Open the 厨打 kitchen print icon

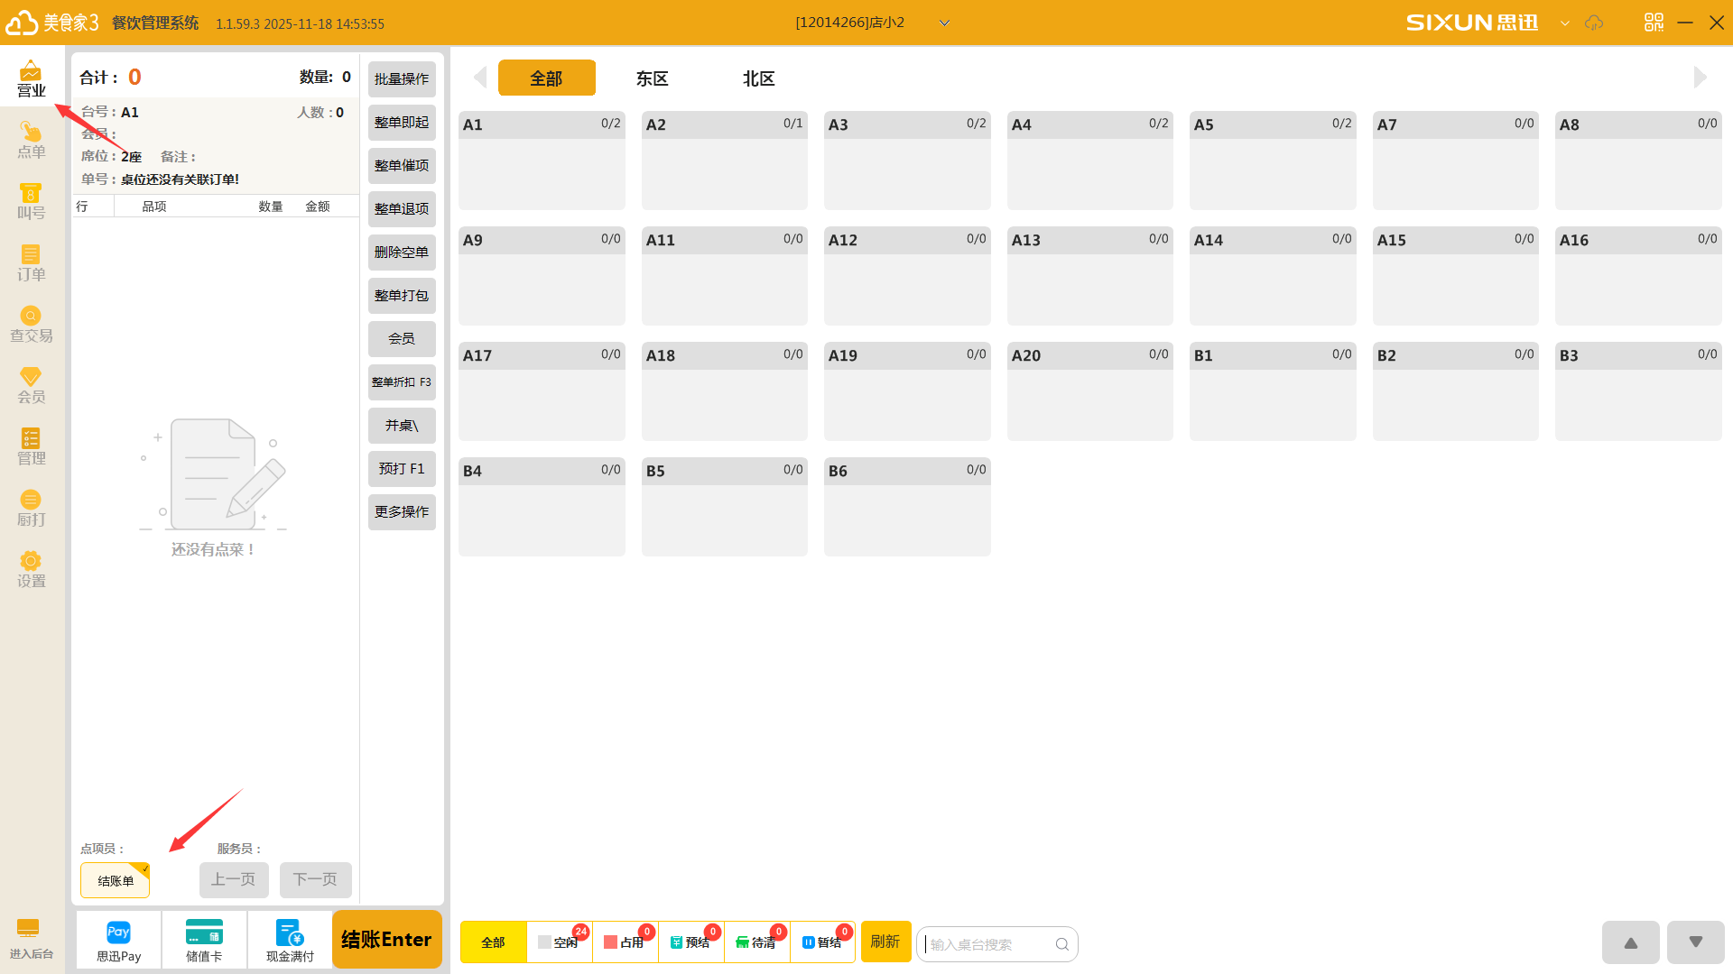[31, 508]
